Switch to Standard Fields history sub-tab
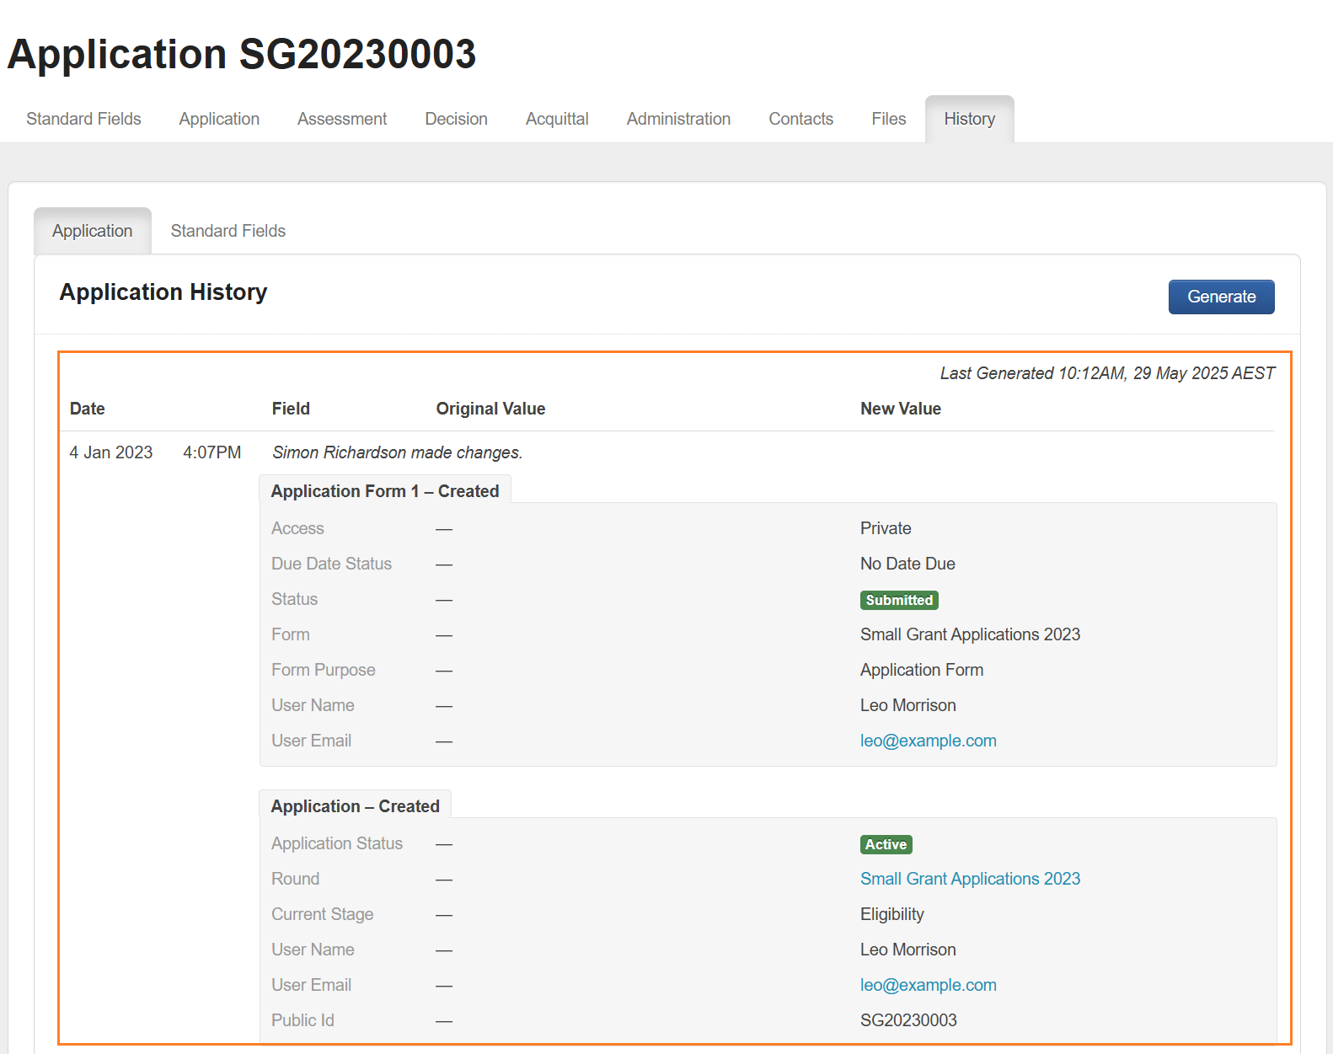Viewport: 1333px width, 1054px height. click(x=228, y=231)
